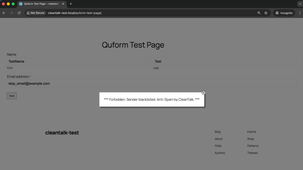303x170 pixels.
Task: Click the browser back arrow
Action: (x=4, y=13)
